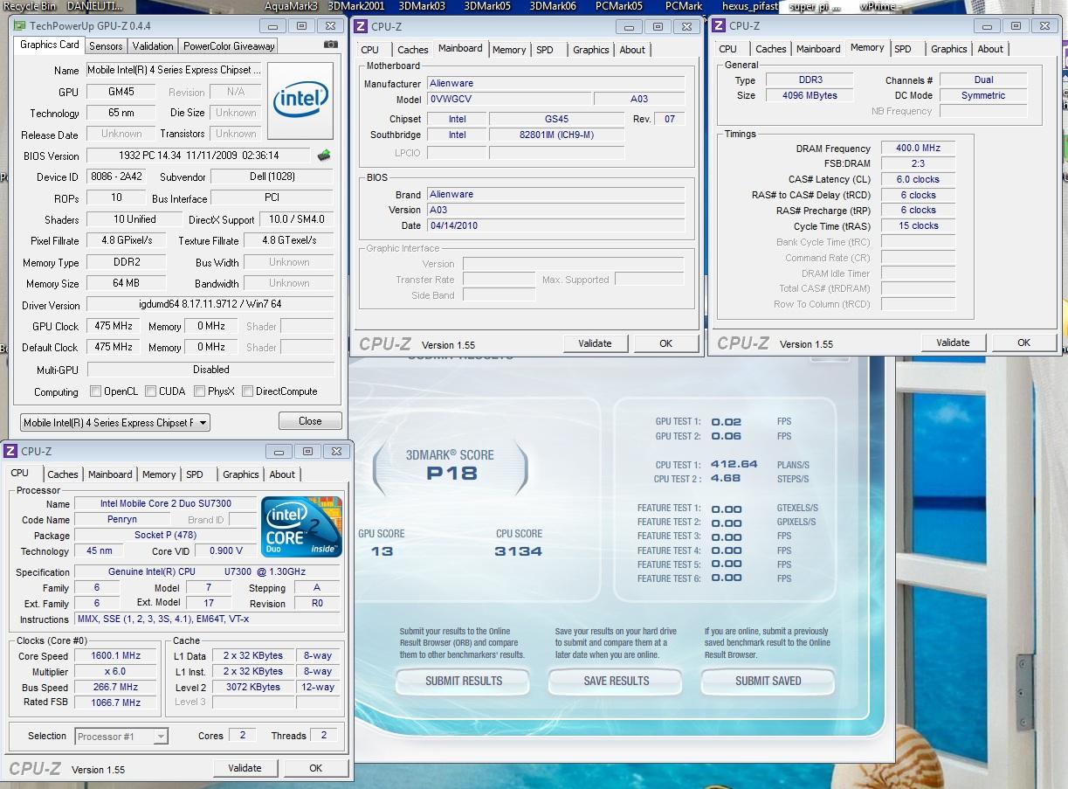
Task: Click the GPU-Z Name field
Action: pos(174,70)
